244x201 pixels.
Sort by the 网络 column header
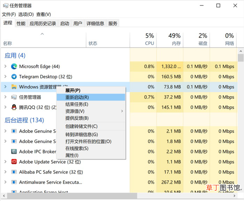tap(223, 40)
